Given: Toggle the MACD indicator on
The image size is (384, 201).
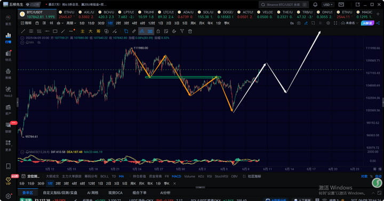Looking at the screenshot, I should 177,177.
